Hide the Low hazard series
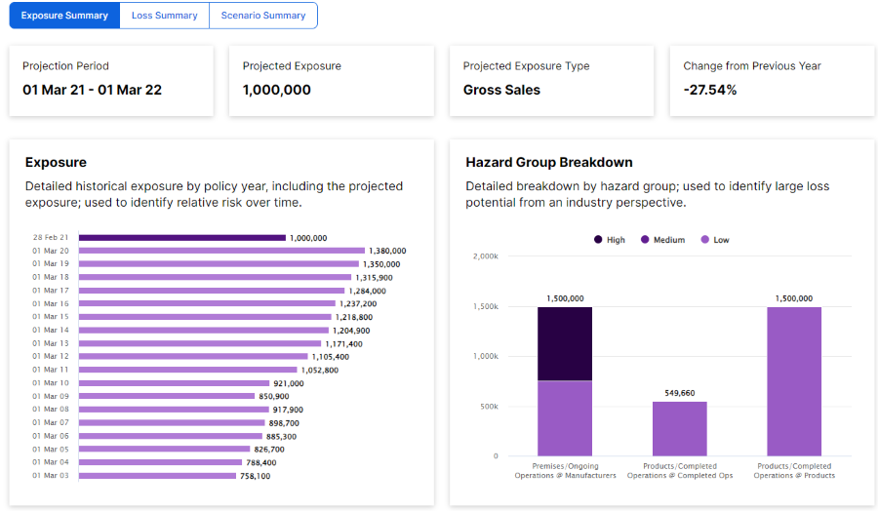Viewport: 878px width, 511px height. click(714, 240)
